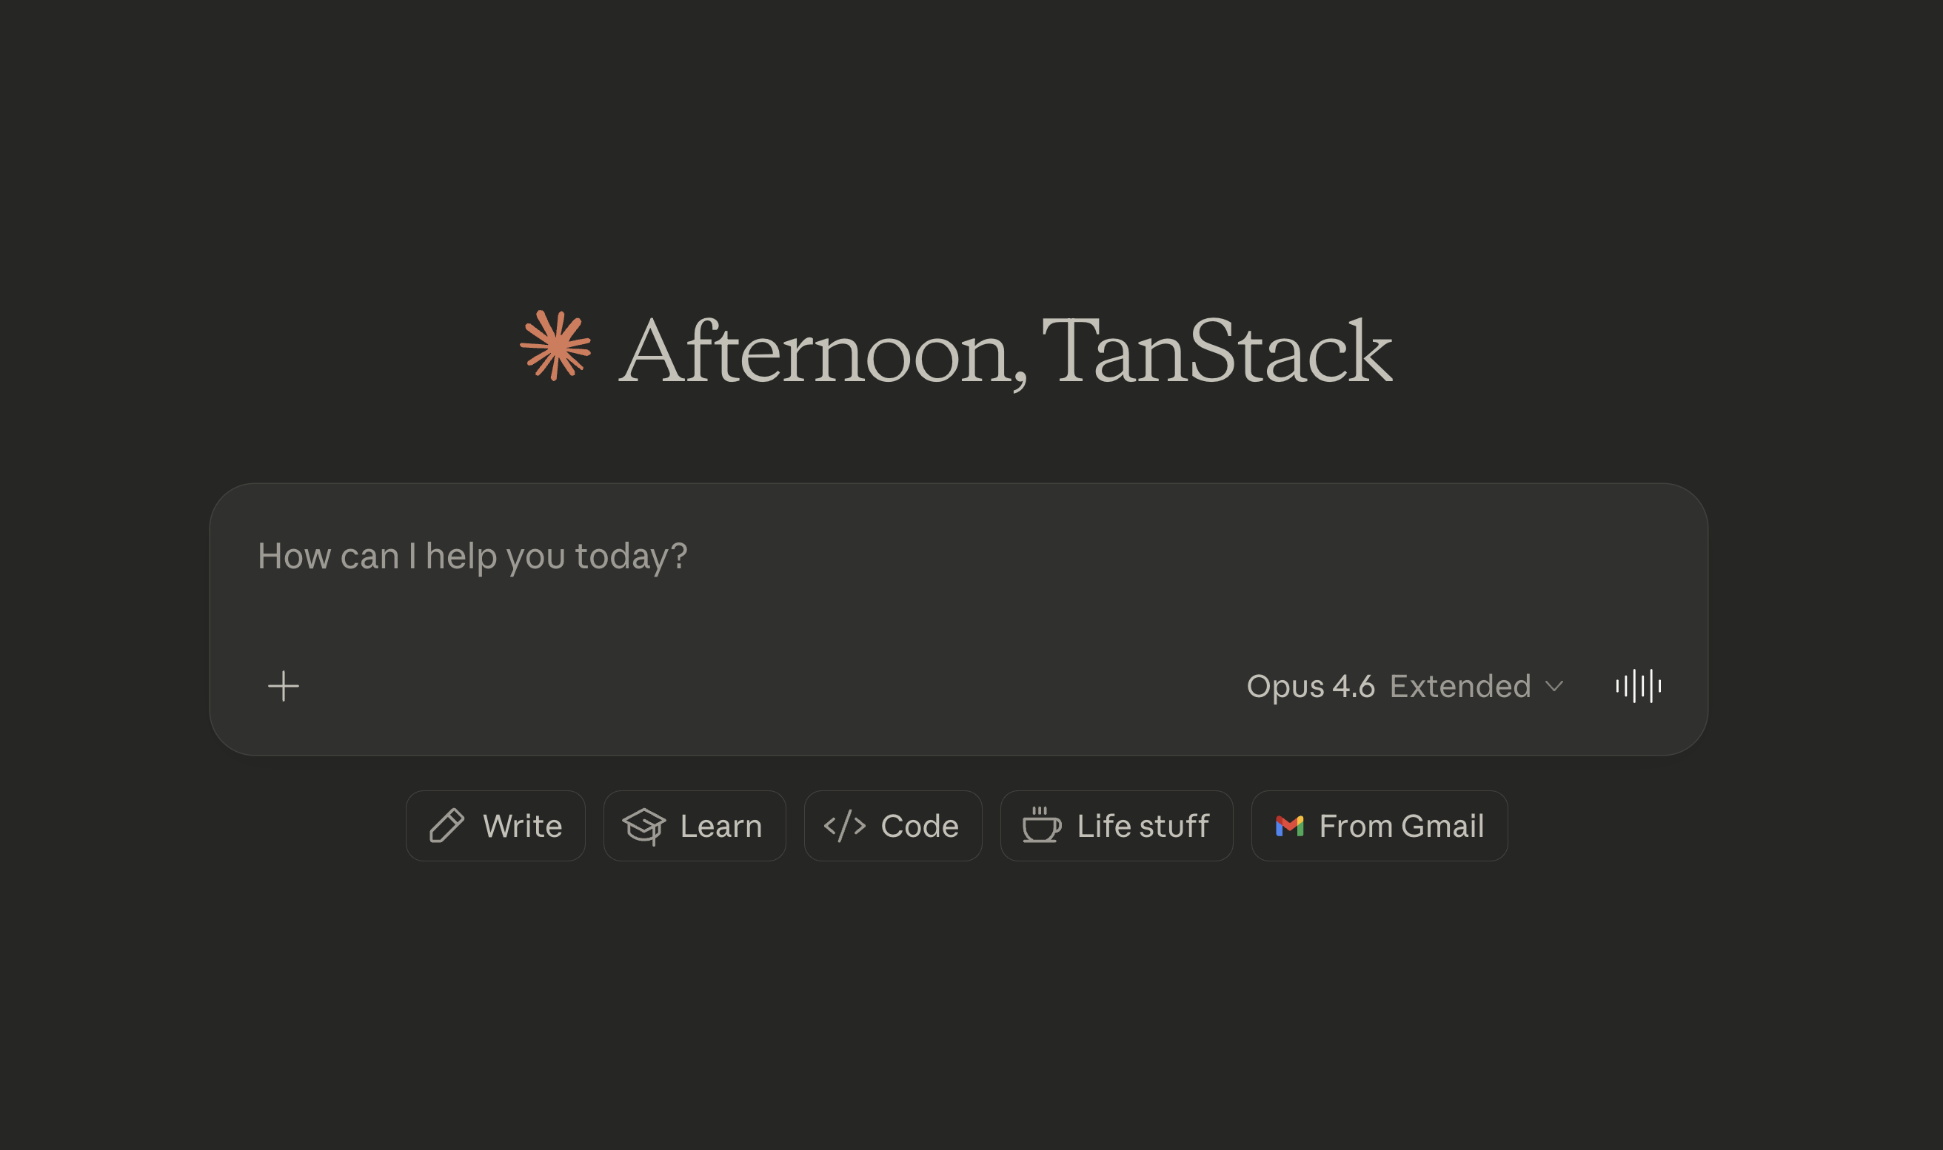Click the graduation cap Learn icon
Viewport: 1943px width, 1150px height.
click(643, 826)
